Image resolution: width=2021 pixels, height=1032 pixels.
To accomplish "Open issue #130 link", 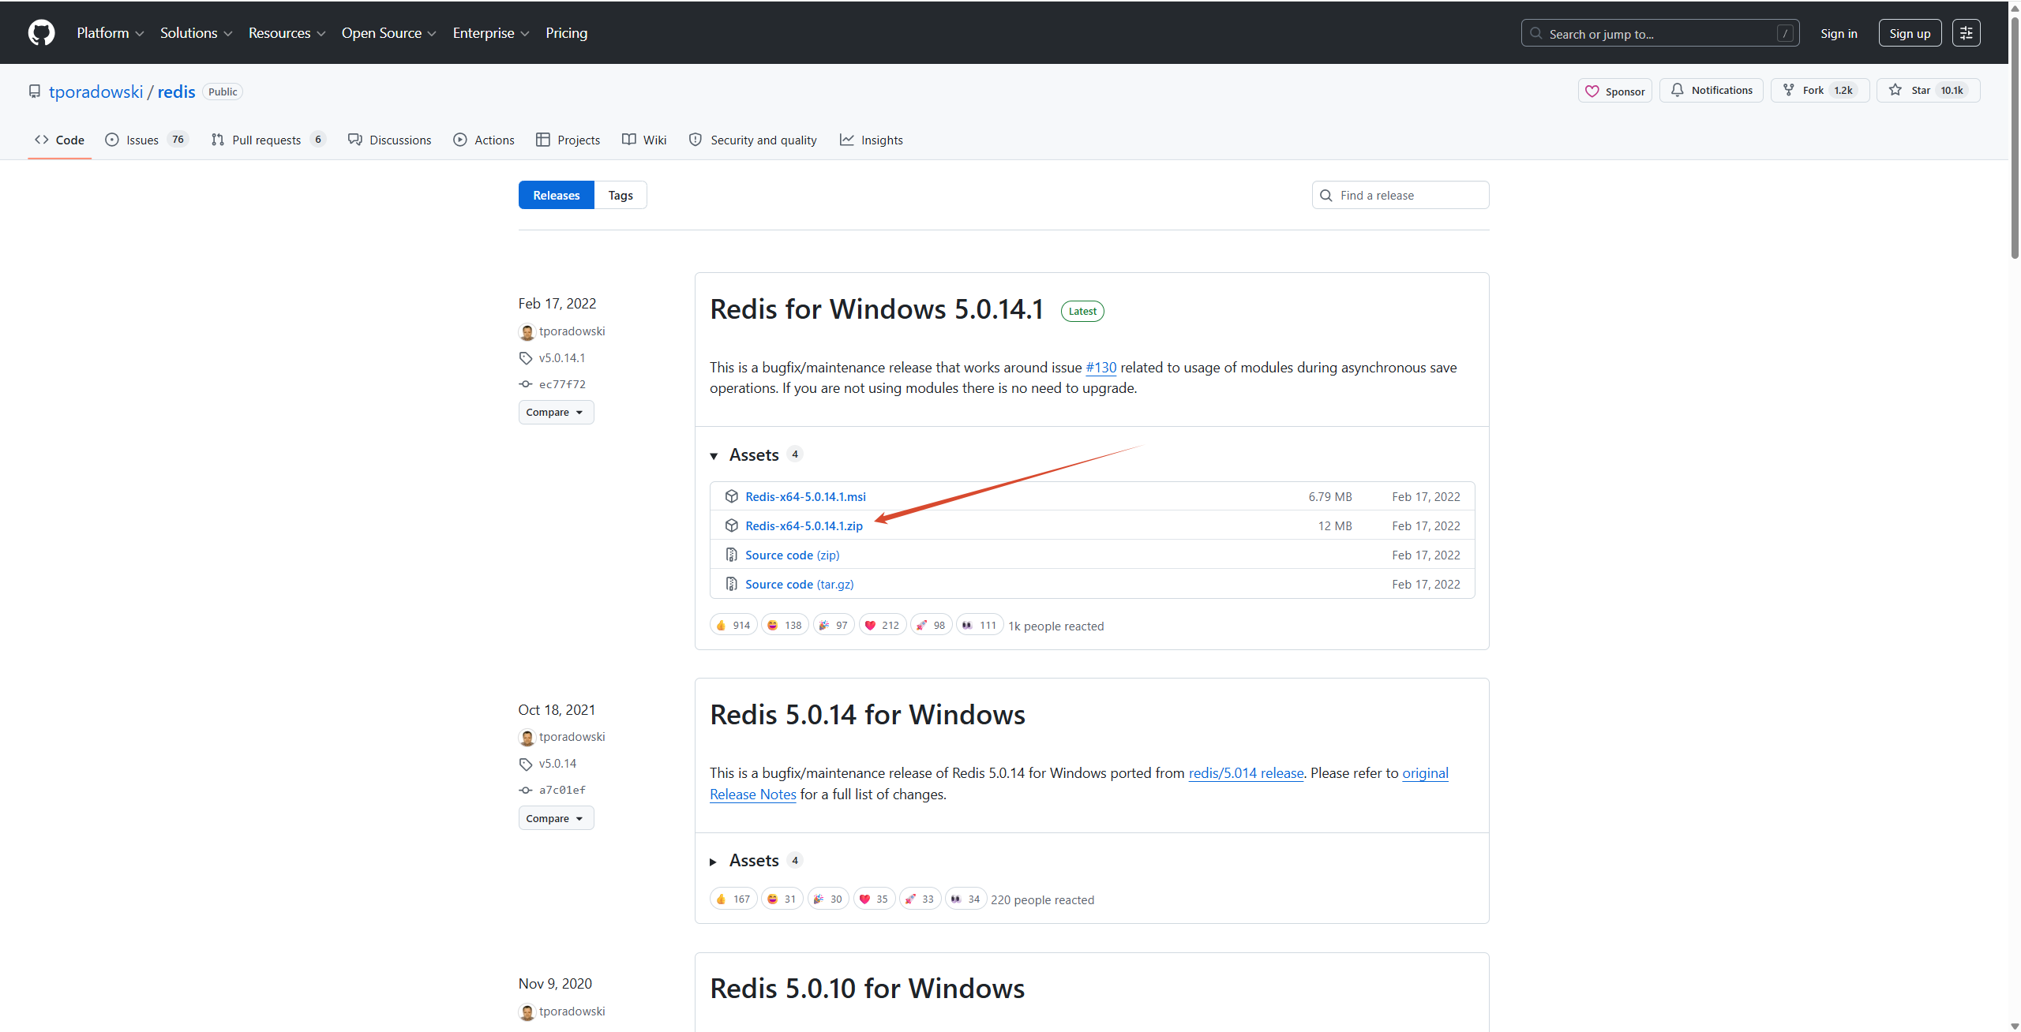I will point(1100,368).
